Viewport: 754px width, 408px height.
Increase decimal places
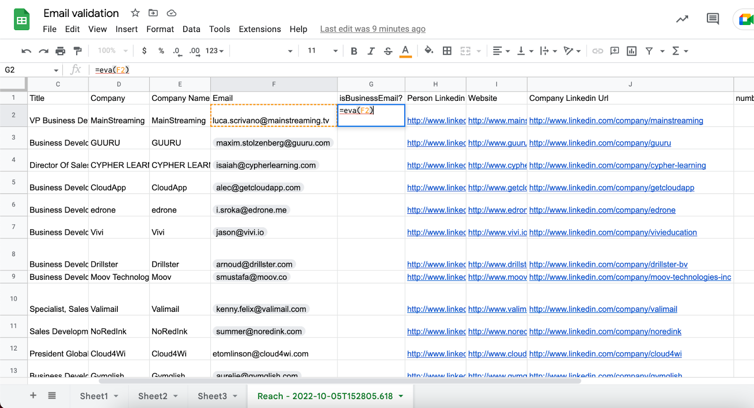[x=195, y=51]
